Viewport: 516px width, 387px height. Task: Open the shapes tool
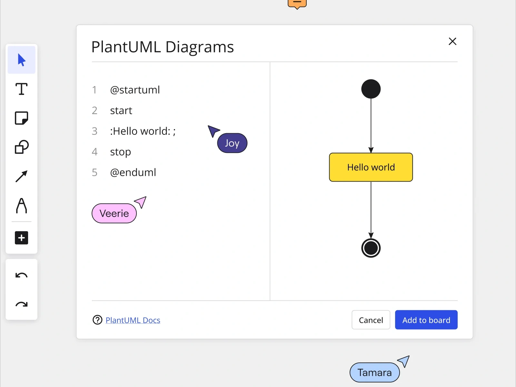pos(21,147)
